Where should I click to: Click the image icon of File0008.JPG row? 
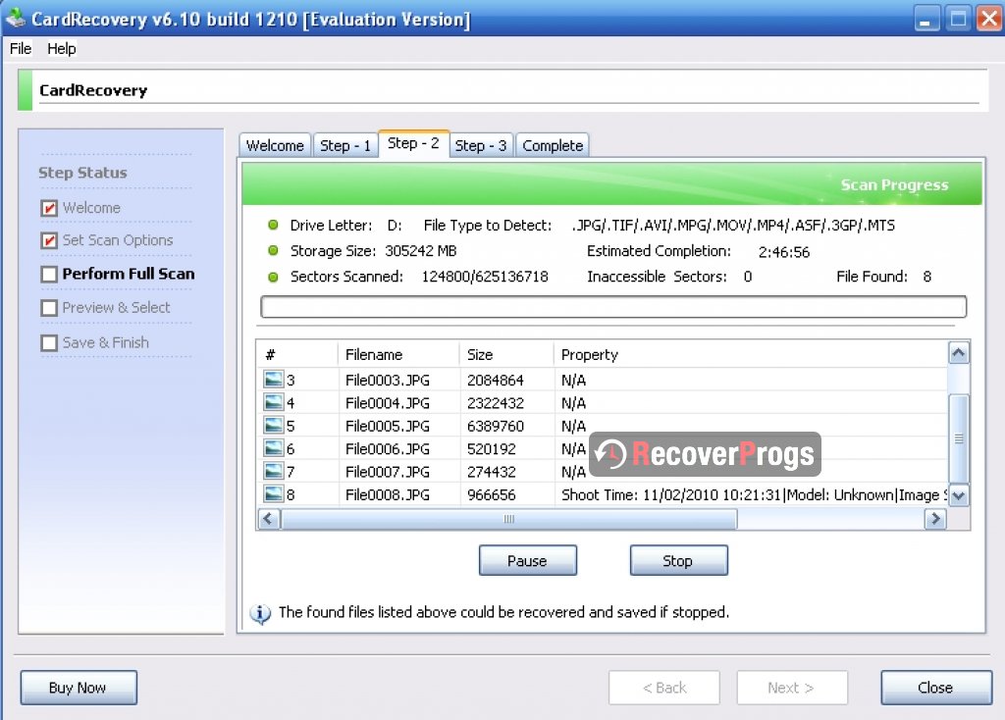point(273,494)
